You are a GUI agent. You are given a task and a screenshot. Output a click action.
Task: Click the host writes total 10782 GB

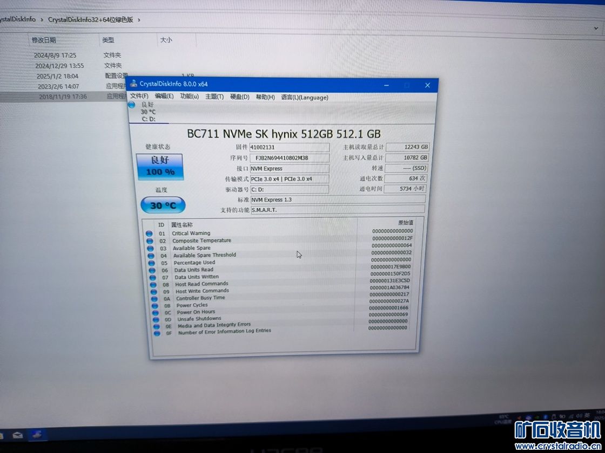tap(407, 157)
